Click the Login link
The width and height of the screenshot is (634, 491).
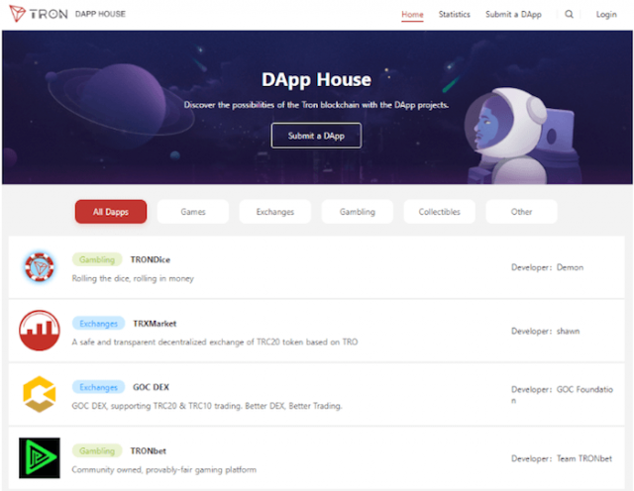pos(606,14)
